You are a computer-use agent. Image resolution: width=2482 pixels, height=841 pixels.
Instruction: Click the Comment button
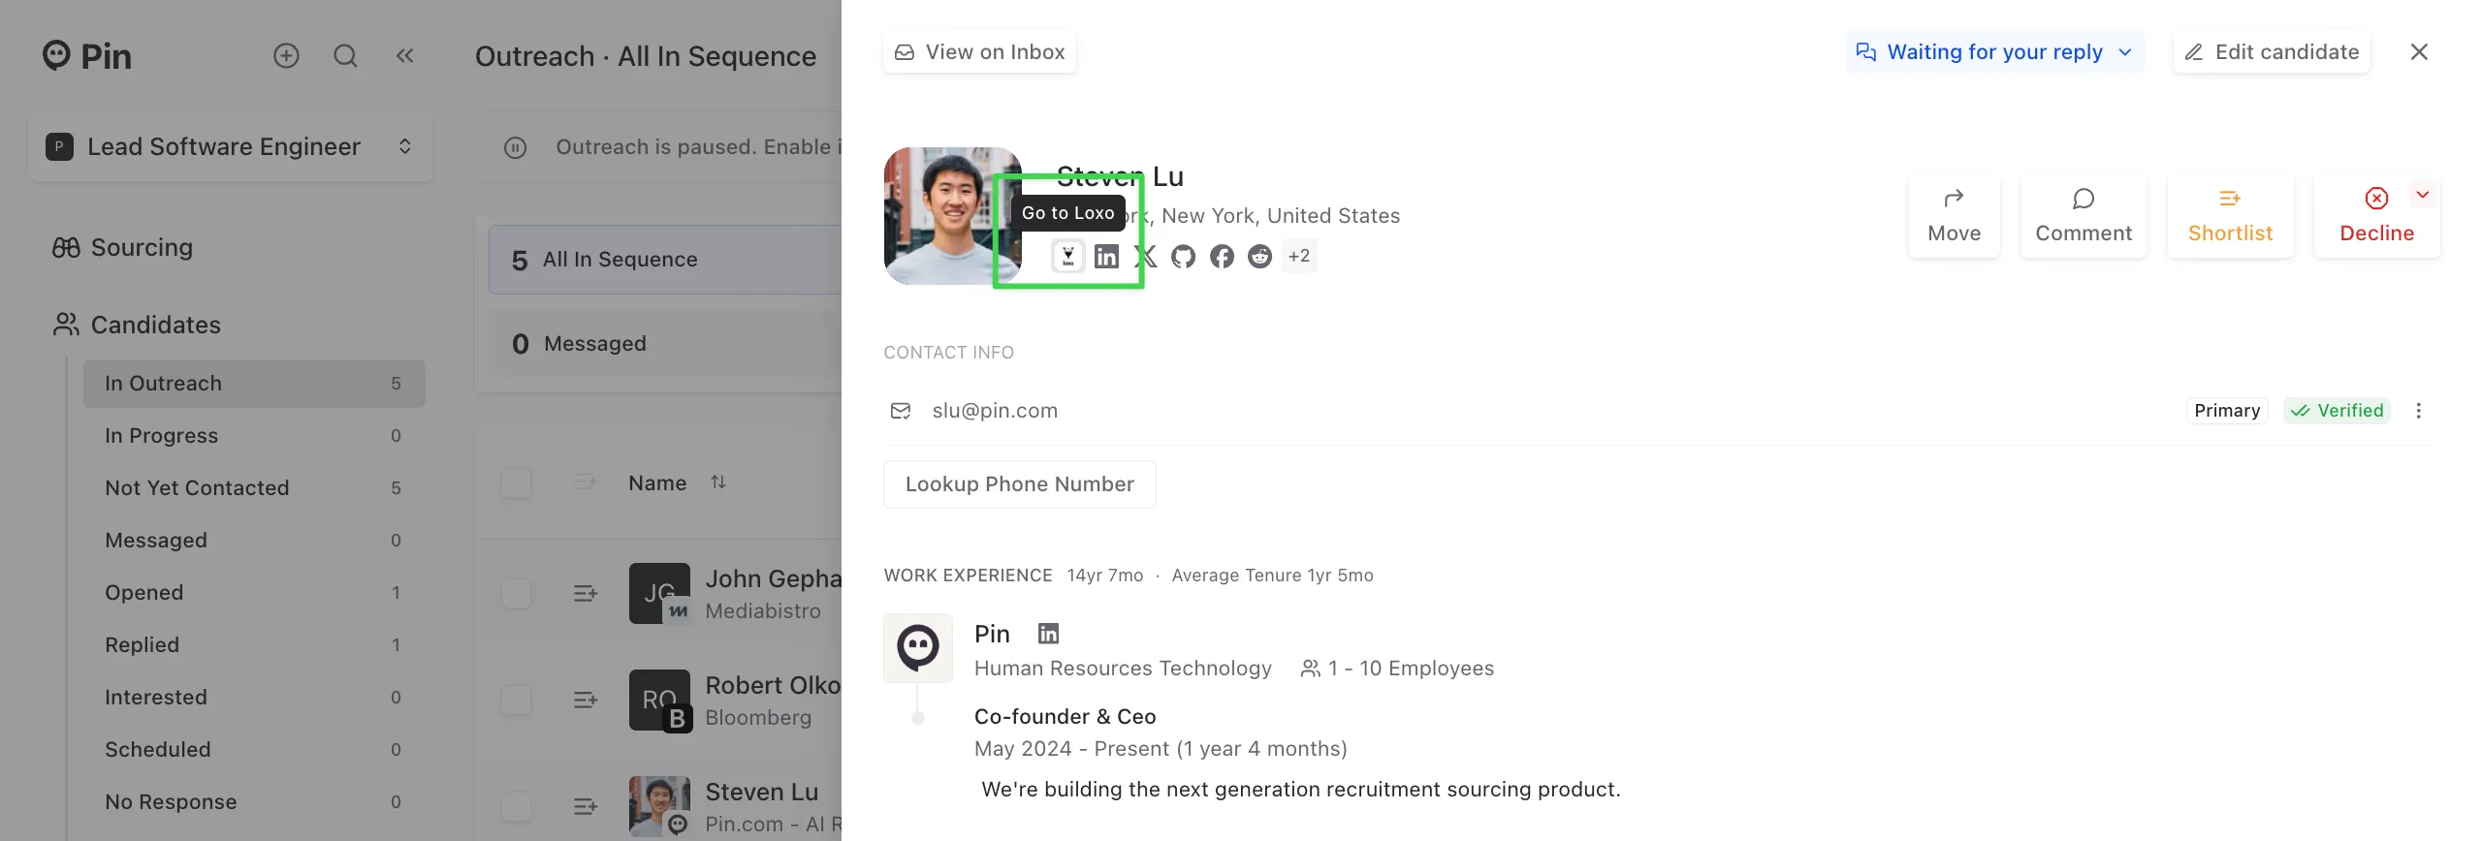pos(2084,216)
